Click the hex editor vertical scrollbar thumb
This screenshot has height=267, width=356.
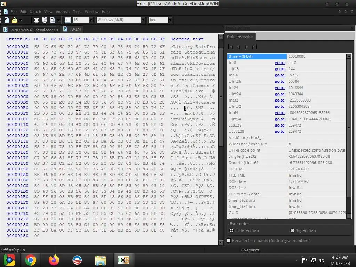tap(221, 97)
